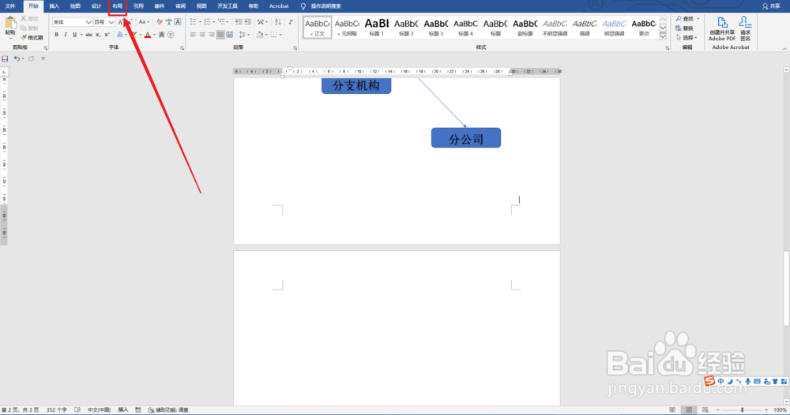Image resolution: width=790 pixels, height=415 pixels.
Task: Click Replace (替换) in the editing group
Action: pos(685,28)
